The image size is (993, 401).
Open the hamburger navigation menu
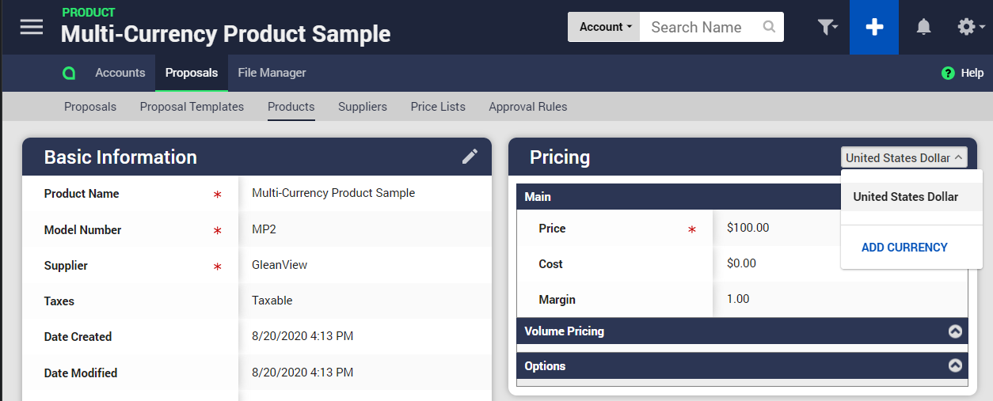point(32,27)
